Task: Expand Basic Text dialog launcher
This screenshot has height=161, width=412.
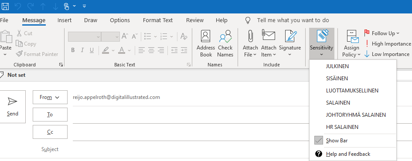Action: click(x=189, y=65)
